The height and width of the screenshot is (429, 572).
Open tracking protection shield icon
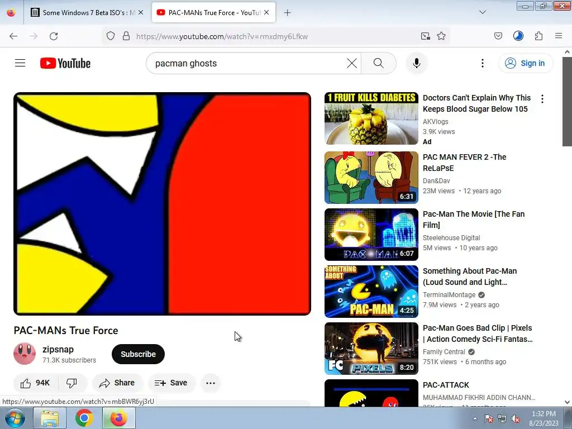pyautogui.click(x=111, y=36)
